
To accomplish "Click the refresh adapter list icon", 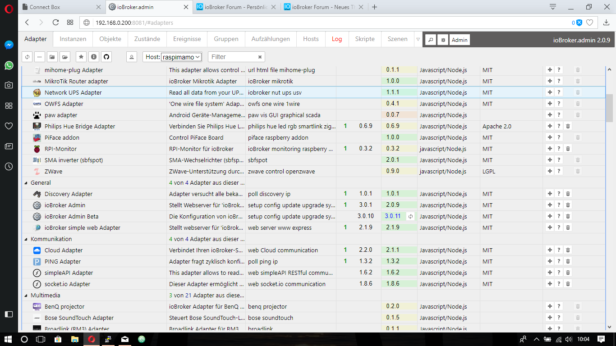I will point(28,57).
